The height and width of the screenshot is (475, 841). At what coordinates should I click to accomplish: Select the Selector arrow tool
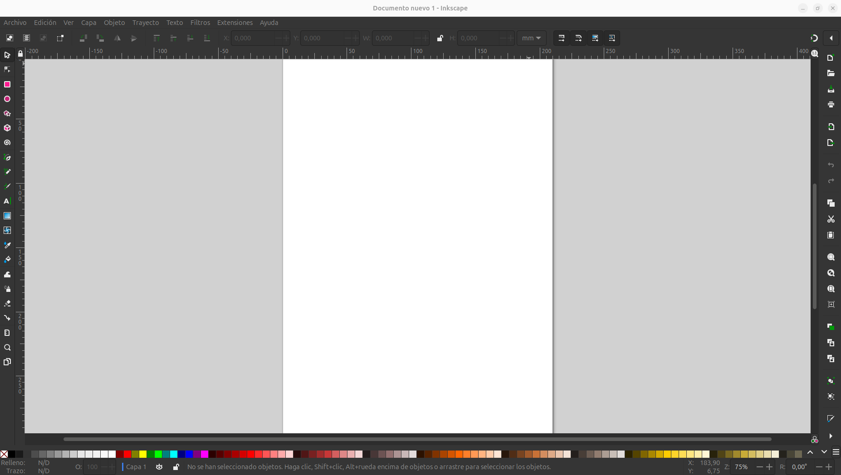tap(7, 55)
